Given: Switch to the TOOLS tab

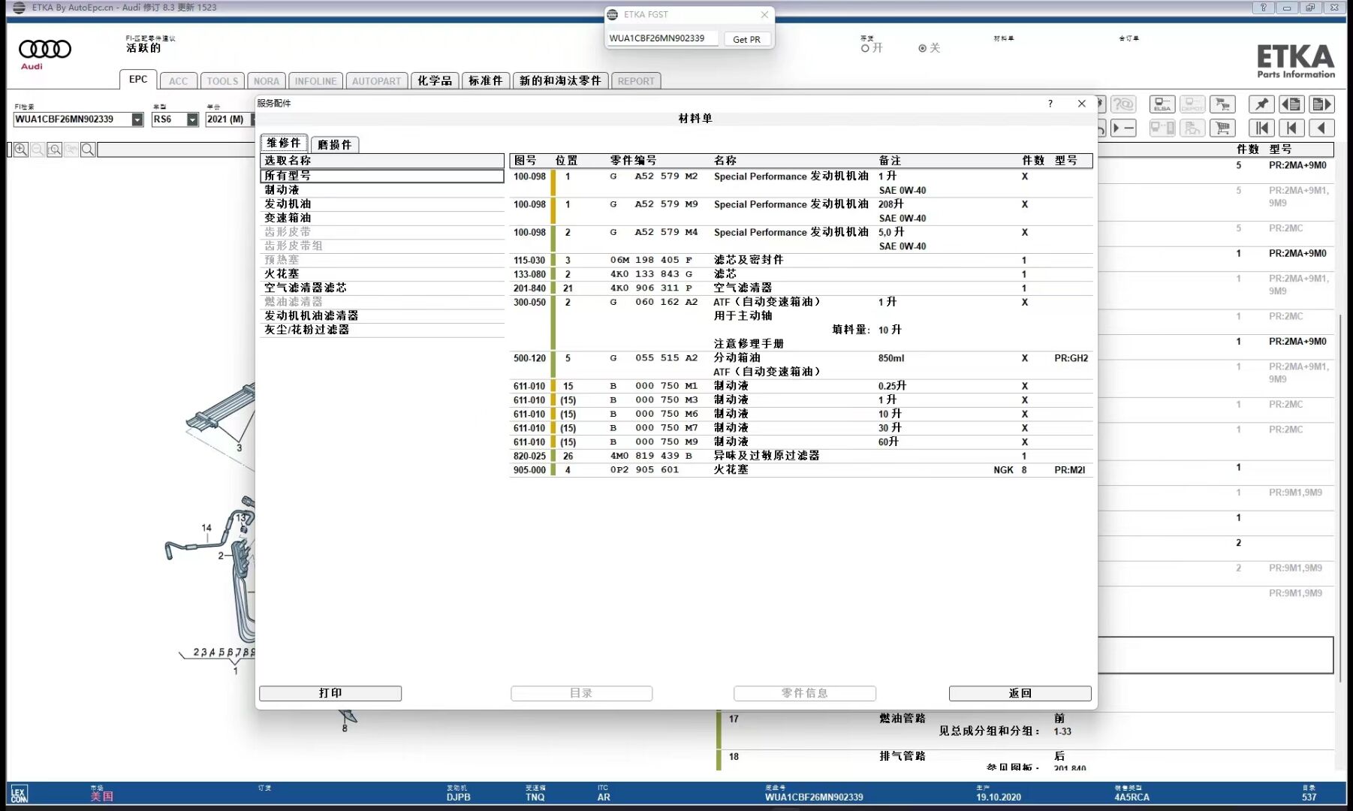Looking at the screenshot, I should 222,81.
